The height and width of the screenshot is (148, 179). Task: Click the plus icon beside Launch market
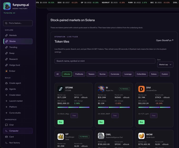coord(6,101)
